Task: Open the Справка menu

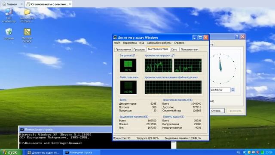Action: (x=179, y=43)
